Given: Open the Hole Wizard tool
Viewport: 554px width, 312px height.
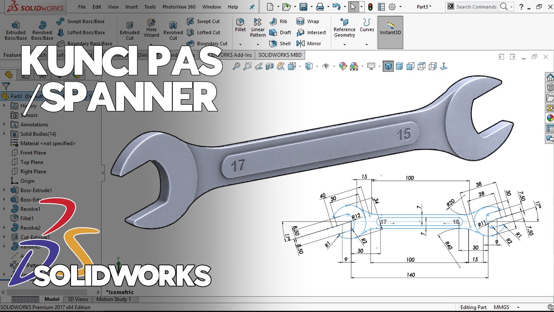Looking at the screenshot, I should 151,28.
